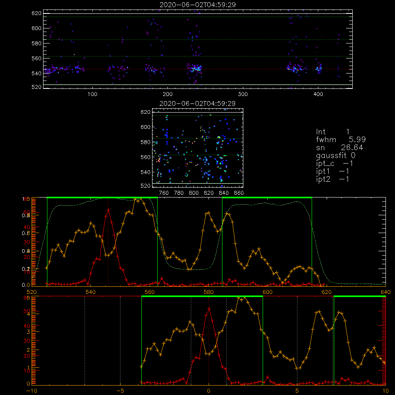
Task: Click x-axis tick label -10 of the last plot
Action: [32, 391]
